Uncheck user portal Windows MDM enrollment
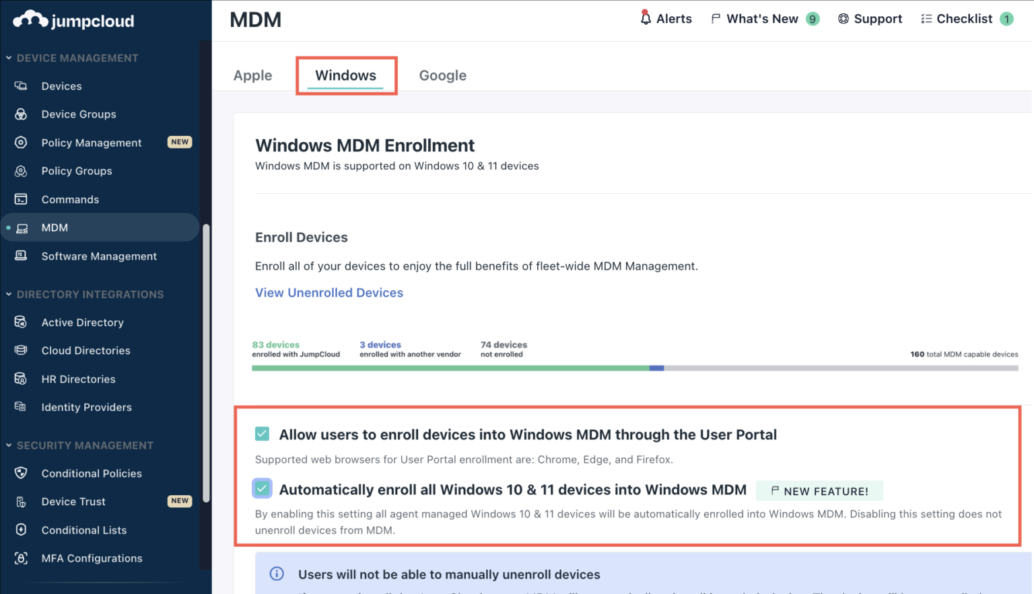Screen dimensions: 1034x594 pos(261,434)
